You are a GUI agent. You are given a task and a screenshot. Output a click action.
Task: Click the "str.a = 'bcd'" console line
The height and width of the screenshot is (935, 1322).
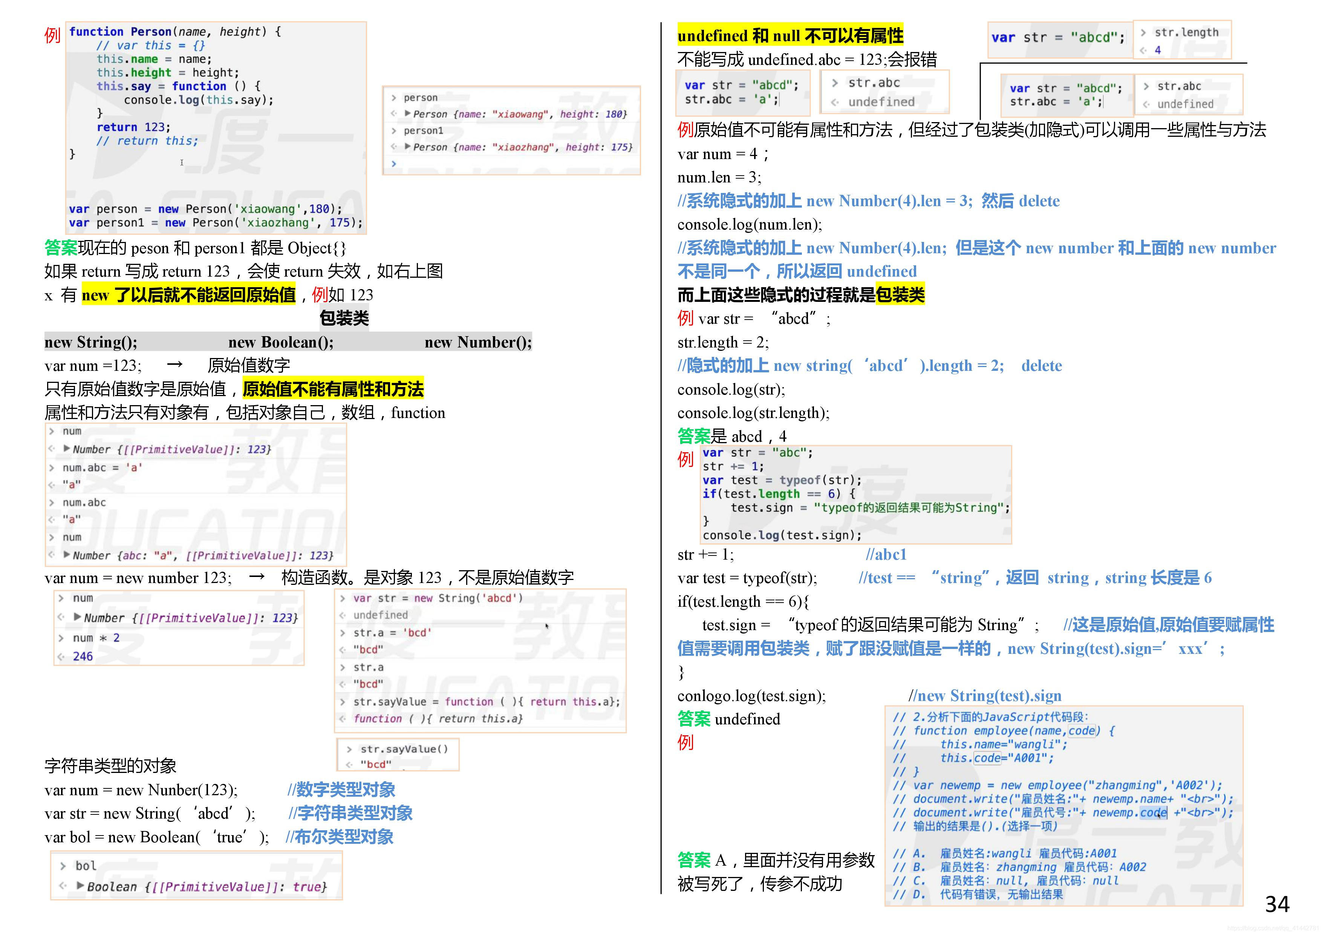pos(392,633)
